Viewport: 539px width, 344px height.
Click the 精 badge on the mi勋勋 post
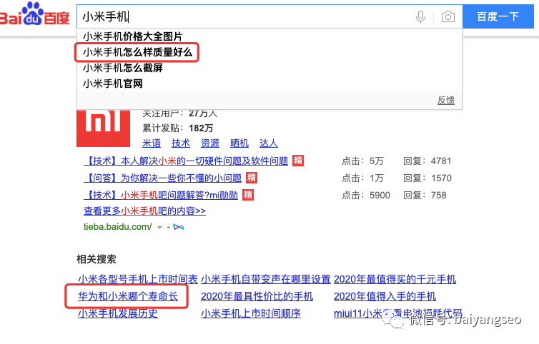point(248,195)
